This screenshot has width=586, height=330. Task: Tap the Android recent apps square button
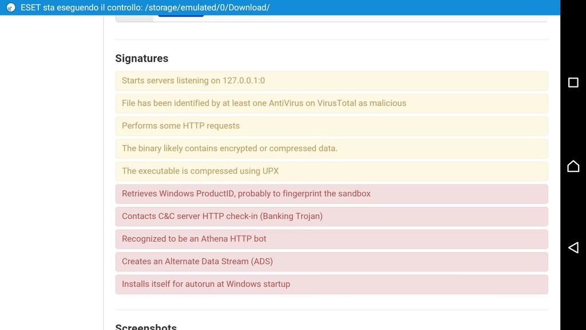pyautogui.click(x=573, y=82)
